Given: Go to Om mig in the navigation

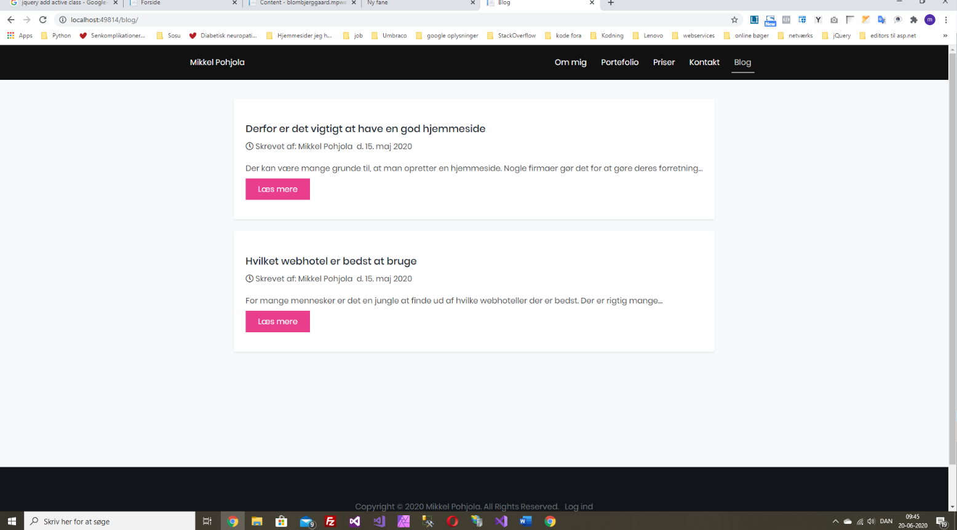Looking at the screenshot, I should 571,62.
